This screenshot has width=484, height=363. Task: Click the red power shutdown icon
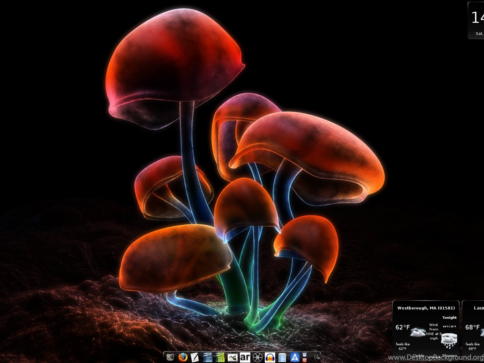coord(305,360)
